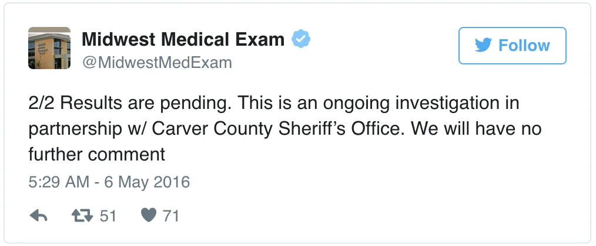596x246 pixels.
Task: Open the 5:29 AM - 6 May 2016 timestamp
Action: tap(109, 182)
